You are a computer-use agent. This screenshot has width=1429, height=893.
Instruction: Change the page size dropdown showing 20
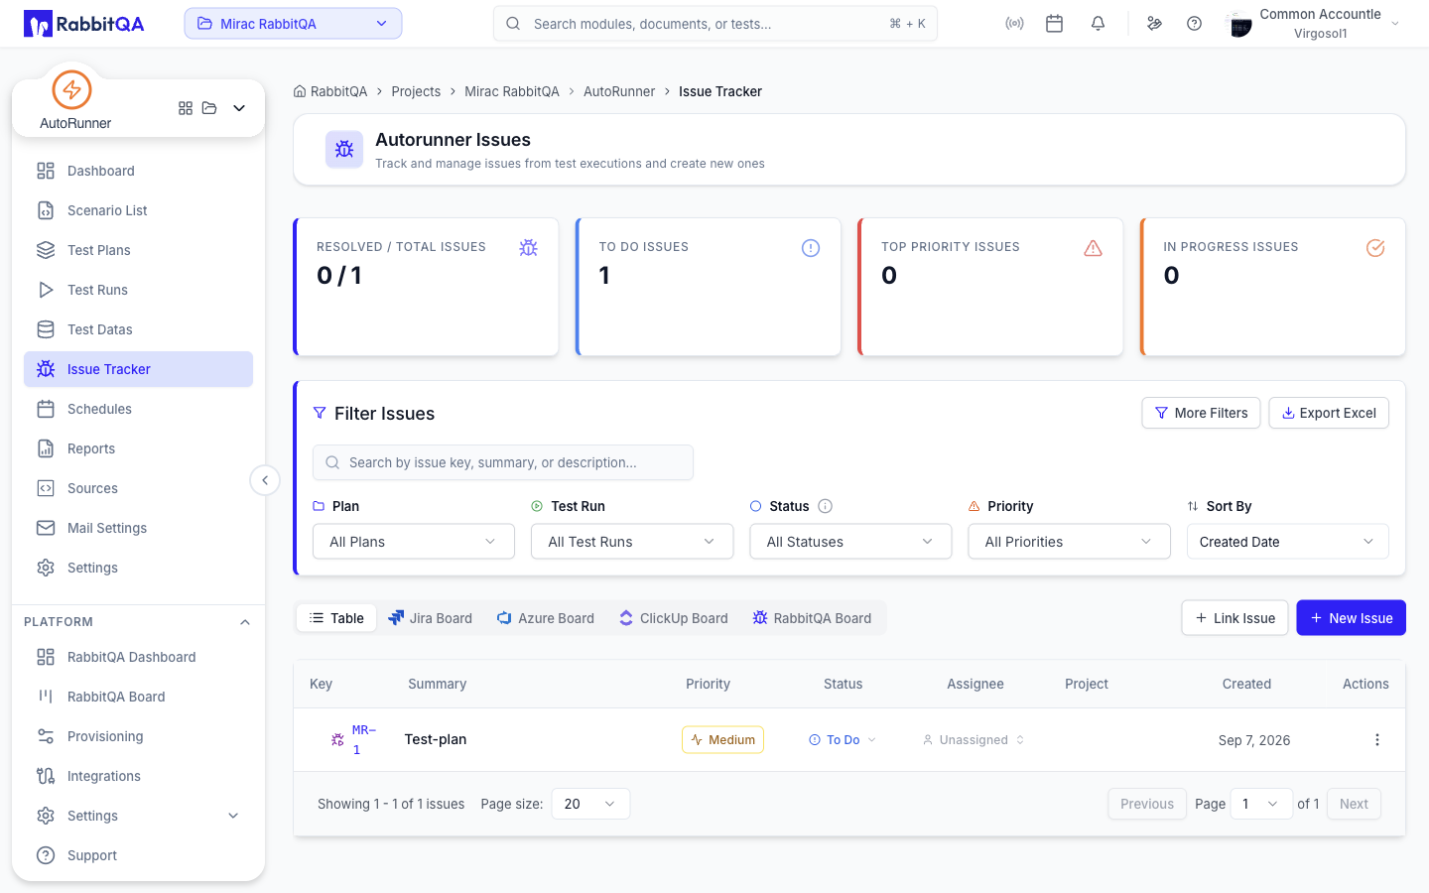pyautogui.click(x=590, y=804)
